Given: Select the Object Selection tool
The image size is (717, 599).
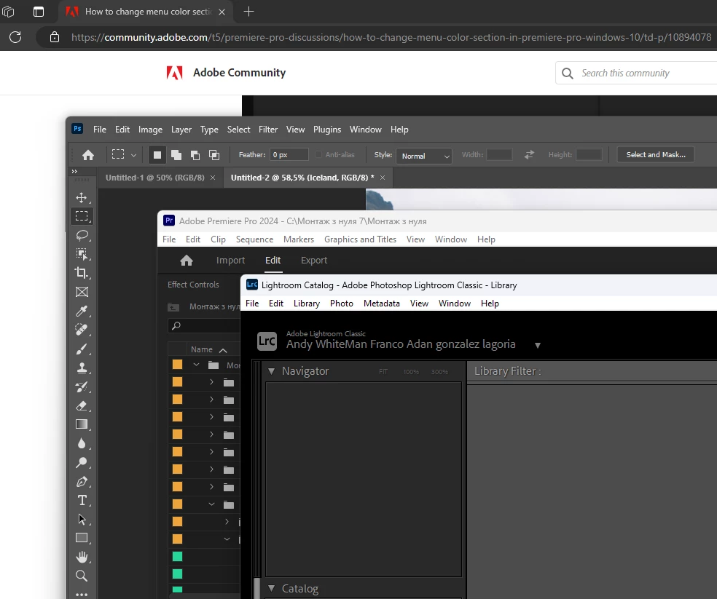Looking at the screenshot, I should [82, 254].
